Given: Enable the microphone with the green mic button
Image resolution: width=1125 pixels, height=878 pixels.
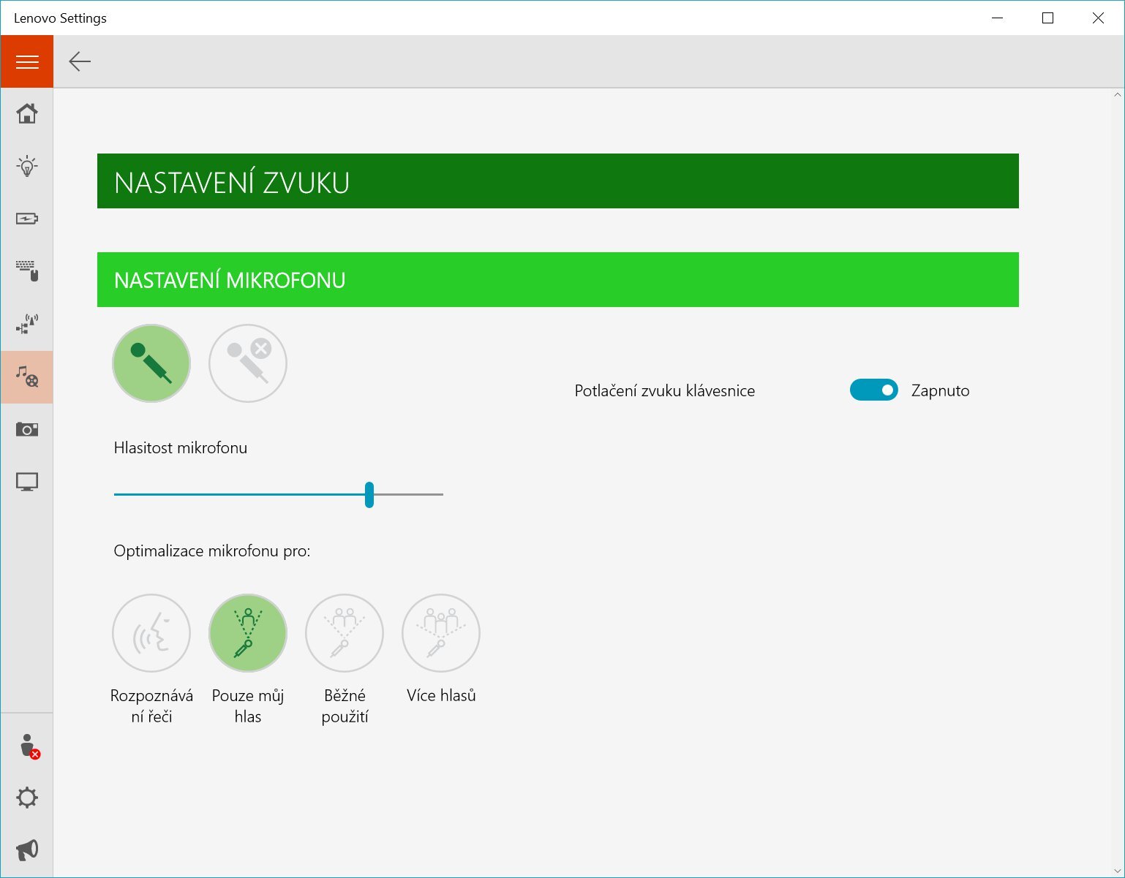Looking at the screenshot, I should [151, 363].
